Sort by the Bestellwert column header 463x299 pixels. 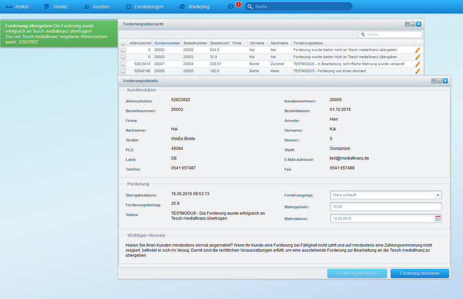tap(219, 43)
